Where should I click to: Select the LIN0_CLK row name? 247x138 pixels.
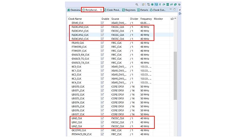77,118
